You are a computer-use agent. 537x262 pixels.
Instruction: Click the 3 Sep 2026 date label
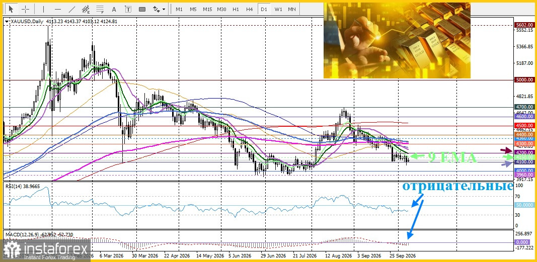coord(368,256)
